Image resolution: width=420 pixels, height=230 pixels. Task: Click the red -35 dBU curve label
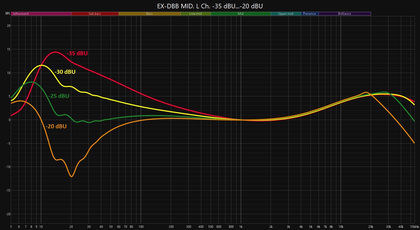(x=77, y=53)
